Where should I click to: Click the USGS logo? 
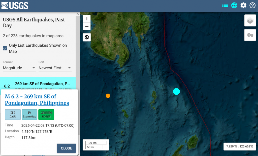pyautogui.click(x=15, y=6)
